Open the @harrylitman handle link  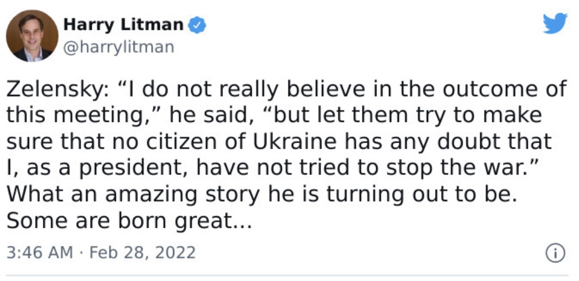point(119,47)
